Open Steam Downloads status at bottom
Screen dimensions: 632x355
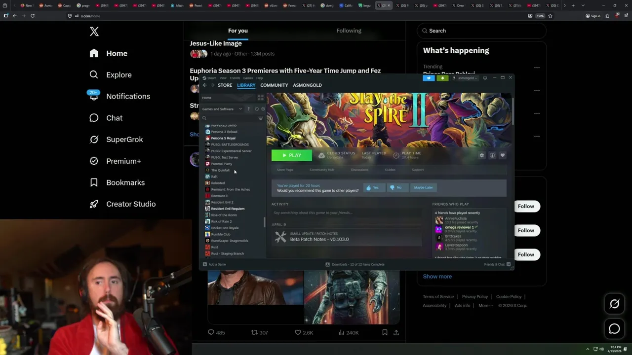355,264
